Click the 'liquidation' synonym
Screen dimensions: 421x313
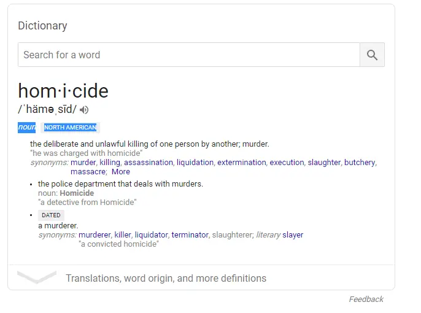(195, 163)
